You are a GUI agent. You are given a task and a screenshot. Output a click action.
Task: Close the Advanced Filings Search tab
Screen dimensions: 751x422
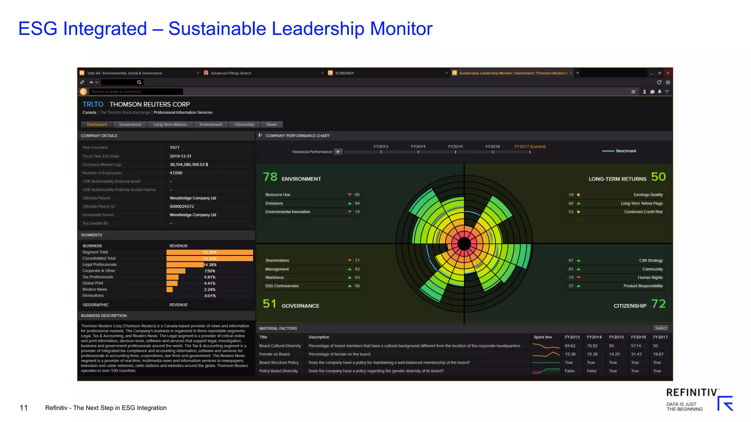322,73
